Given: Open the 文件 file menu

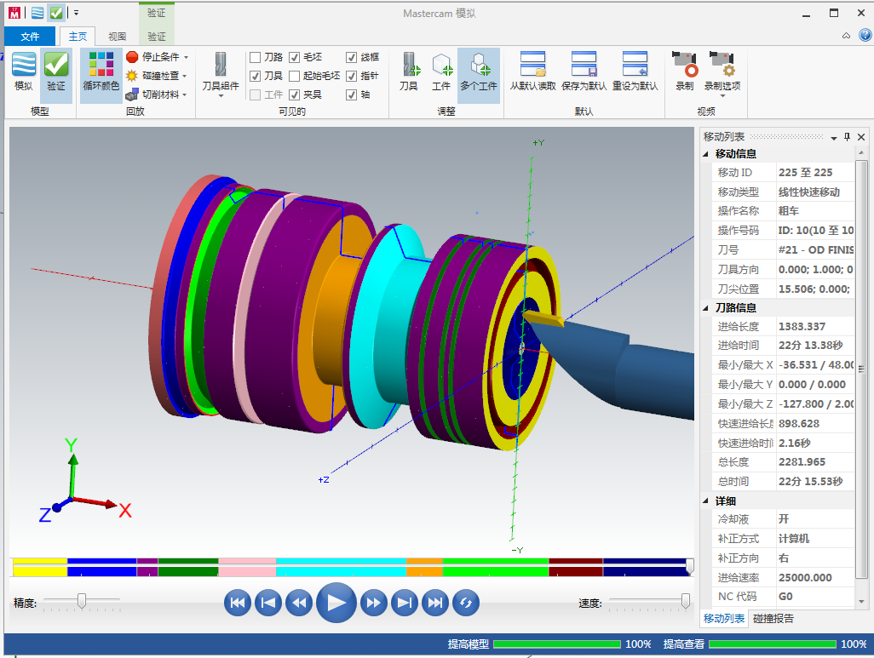Looking at the screenshot, I should 30,37.
